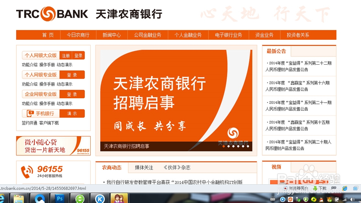The width and height of the screenshot is (361, 203).
Task: Open 资金业务 navigation item
Action: coord(264,35)
